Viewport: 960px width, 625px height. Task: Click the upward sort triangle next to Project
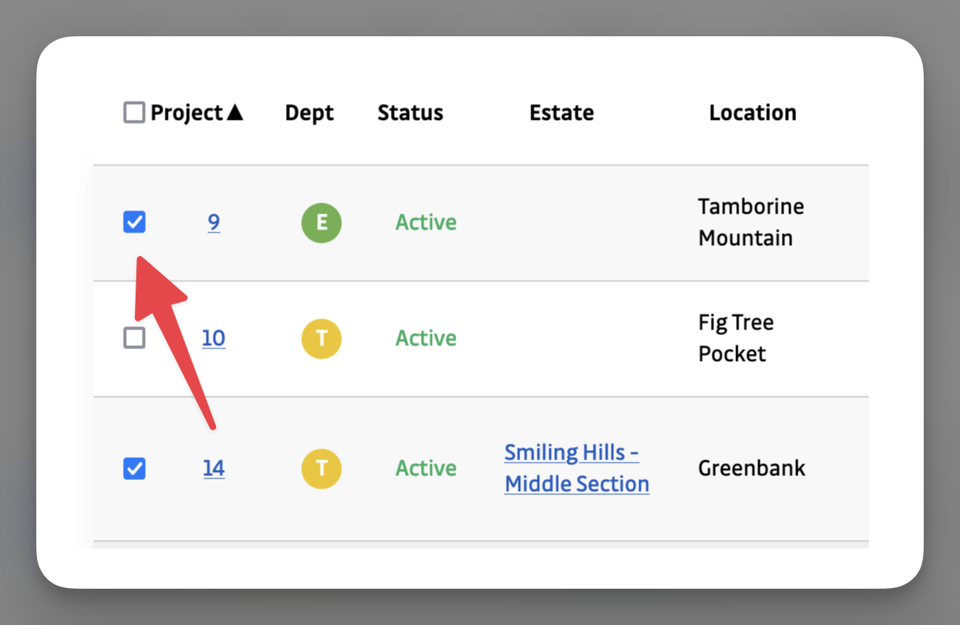pos(236,112)
